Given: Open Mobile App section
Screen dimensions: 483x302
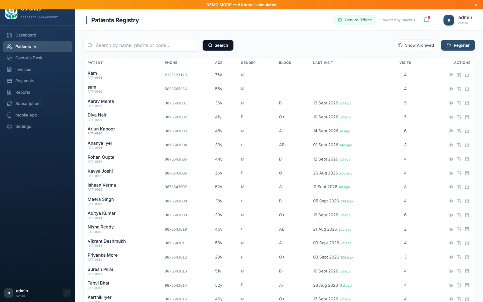Looking at the screenshot, I should tap(38, 115).
